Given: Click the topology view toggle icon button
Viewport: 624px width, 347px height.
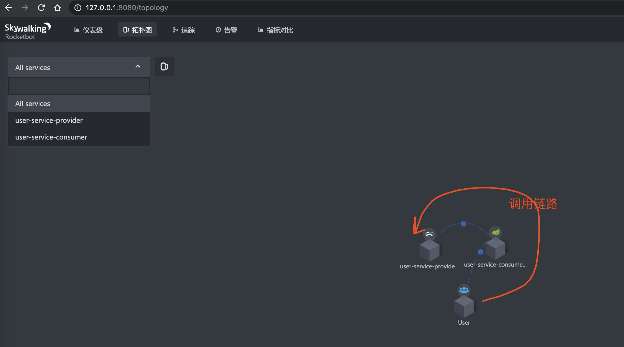Looking at the screenshot, I should 164,66.
